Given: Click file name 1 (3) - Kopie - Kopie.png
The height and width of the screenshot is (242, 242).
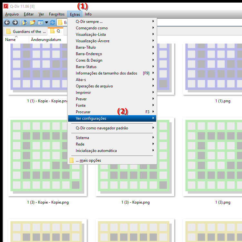Looking at the screenshot, I should (x=48, y=202).
